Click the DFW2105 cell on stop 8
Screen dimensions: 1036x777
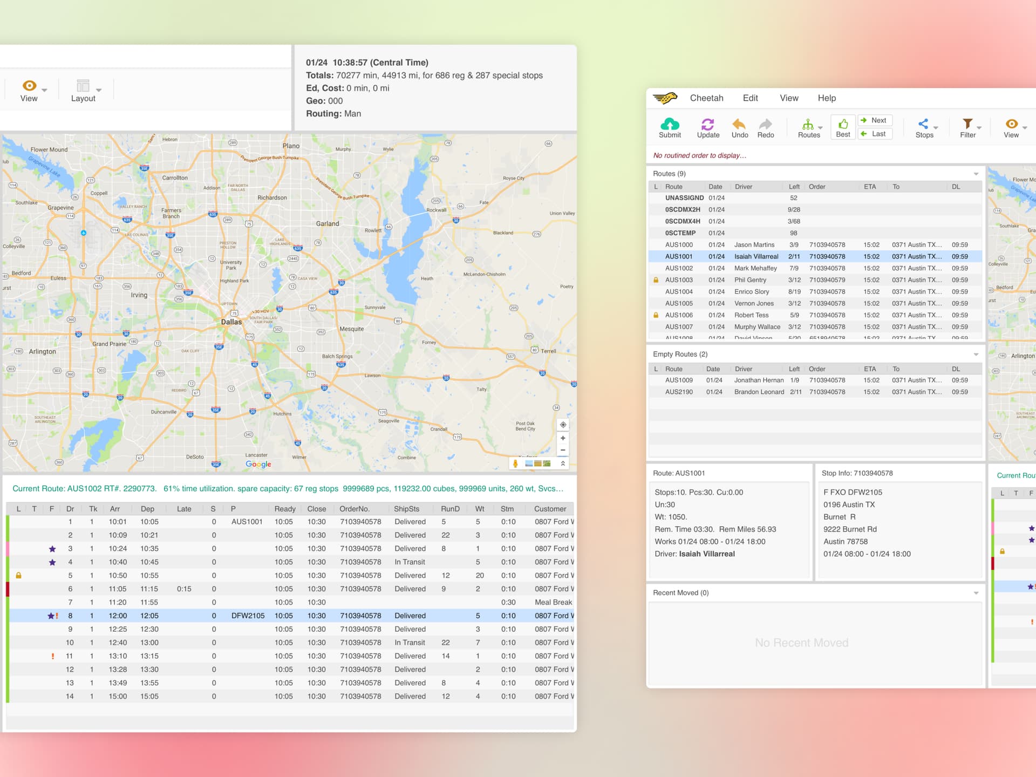[x=248, y=616]
